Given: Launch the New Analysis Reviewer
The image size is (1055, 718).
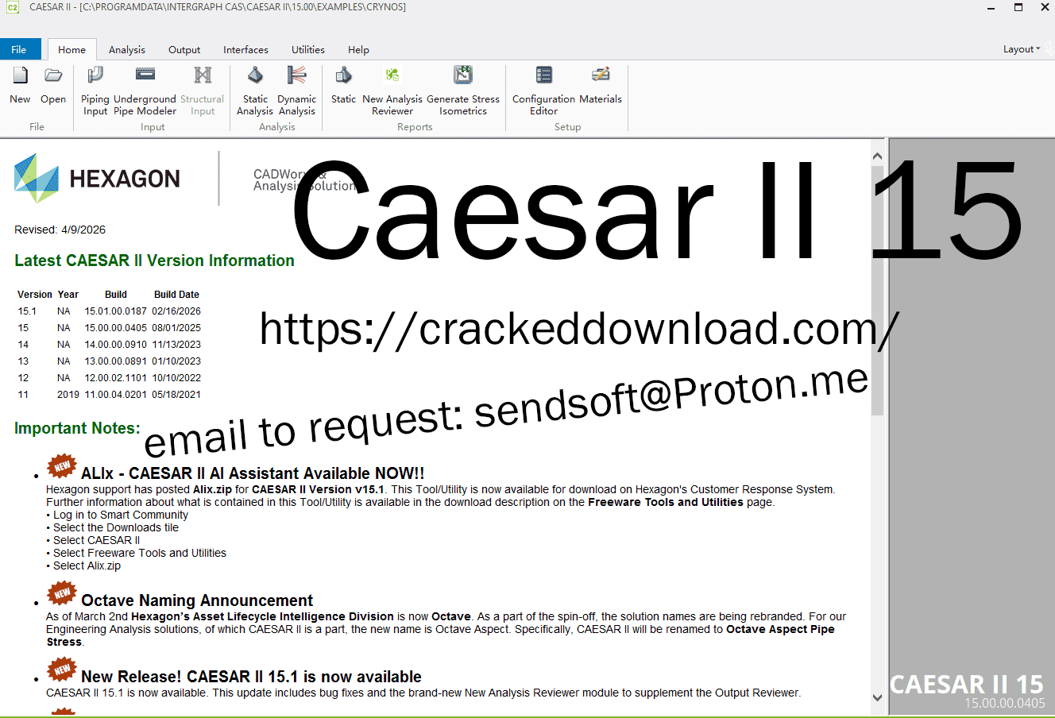Looking at the screenshot, I should click(x=392, y=91).
